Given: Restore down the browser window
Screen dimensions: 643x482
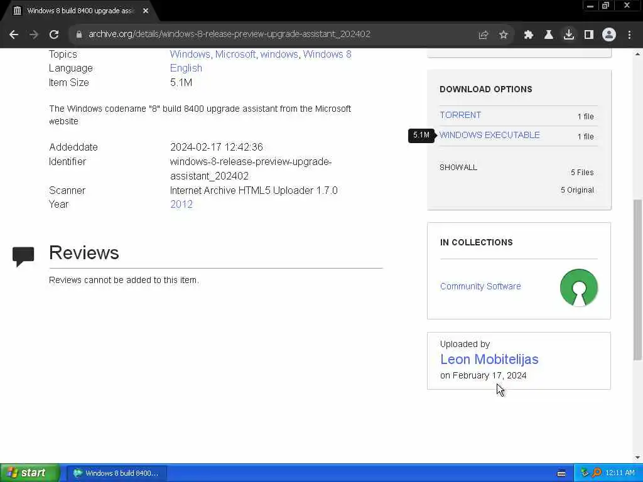Looking at the screenshot, I should pos(606,6).
